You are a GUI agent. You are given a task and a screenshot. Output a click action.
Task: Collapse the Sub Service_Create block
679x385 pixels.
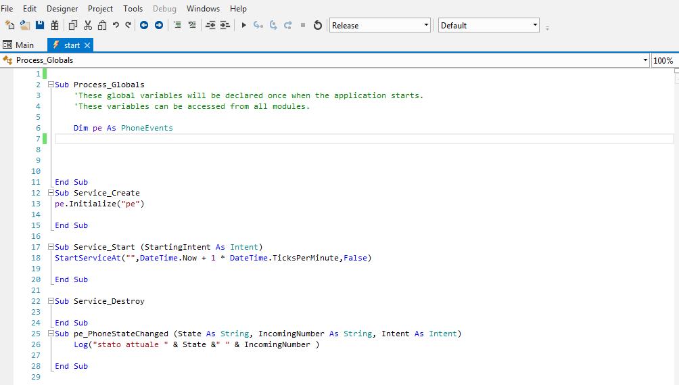point(51,193)
